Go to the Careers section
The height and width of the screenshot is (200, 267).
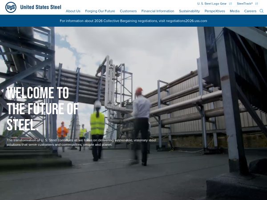pyautogui.click(x=250, y=11)
